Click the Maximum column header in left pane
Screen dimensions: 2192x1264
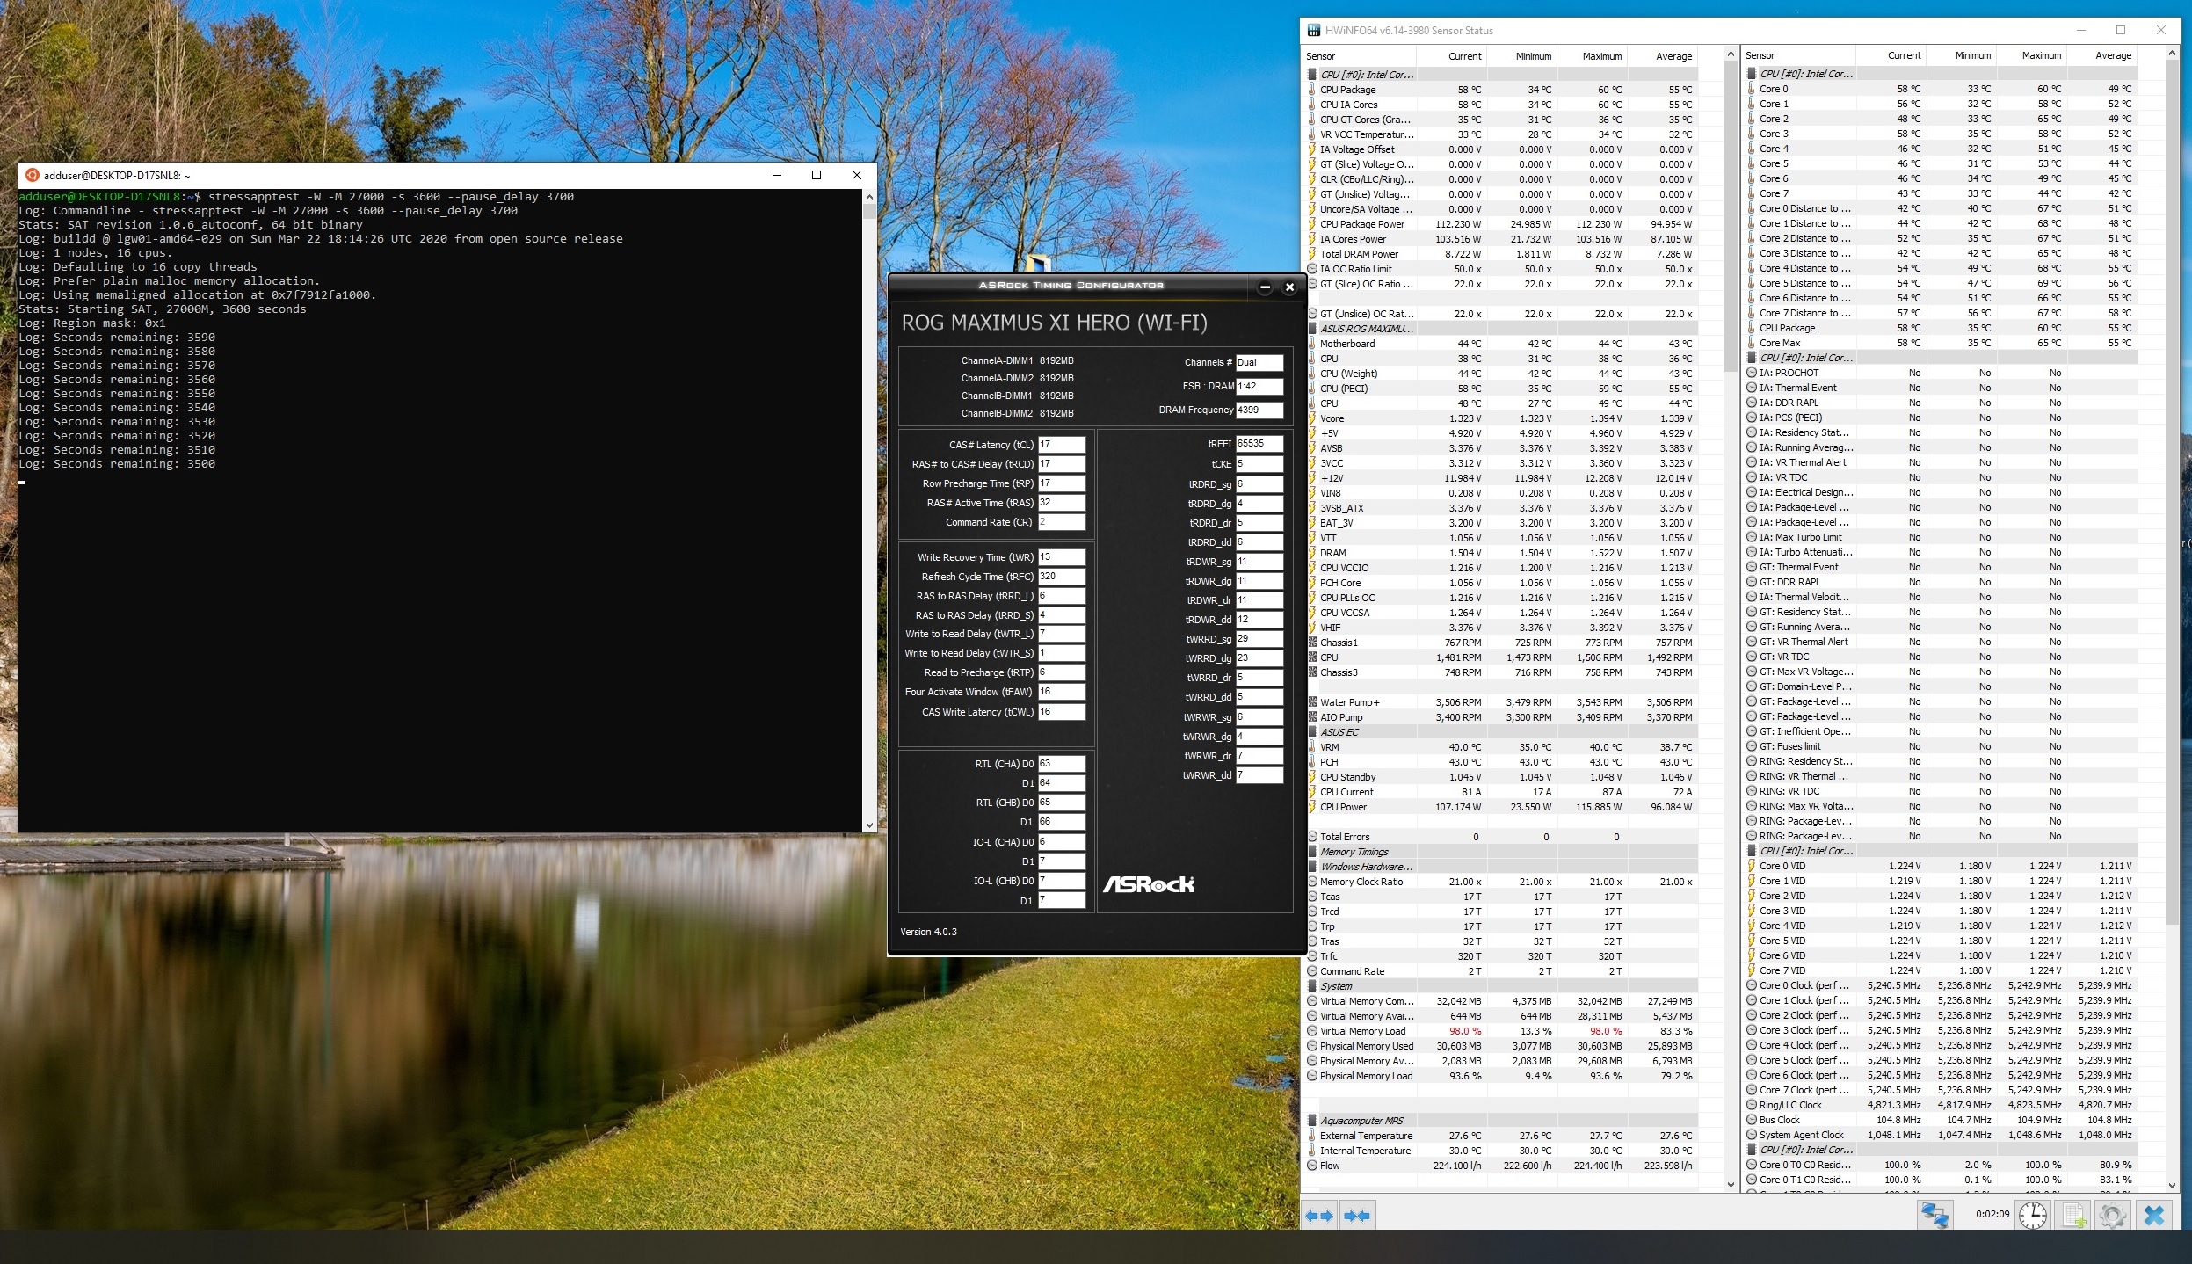[x=1601, y=56]
